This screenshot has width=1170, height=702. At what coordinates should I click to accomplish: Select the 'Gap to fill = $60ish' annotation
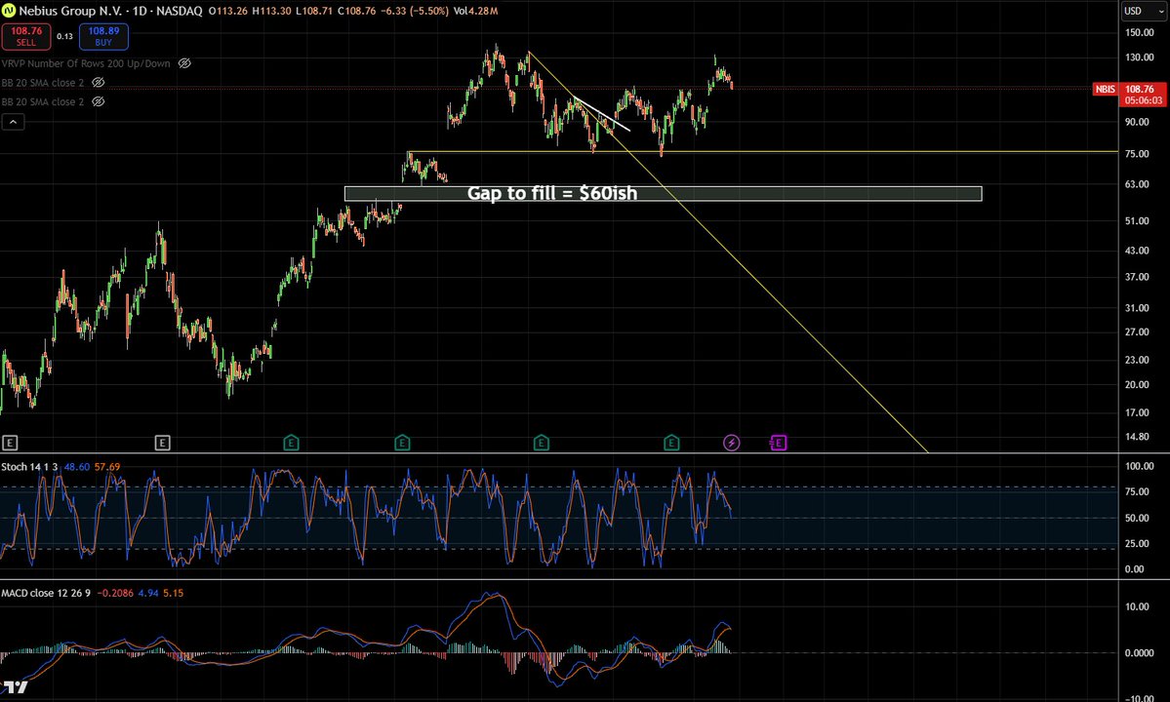[552, 193]
